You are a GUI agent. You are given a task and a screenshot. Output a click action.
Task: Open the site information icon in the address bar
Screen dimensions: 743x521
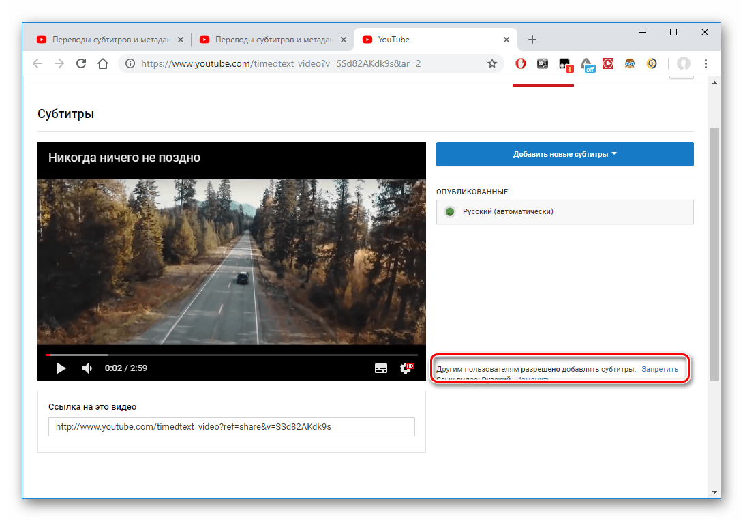(130, 63)
